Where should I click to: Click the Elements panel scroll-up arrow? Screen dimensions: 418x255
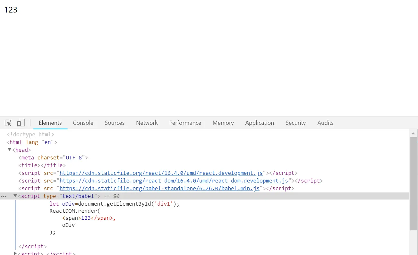[414, 133]
